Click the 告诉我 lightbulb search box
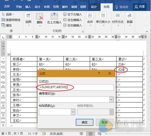Viewport: 151px width, 136px height. (x=122, y=7)
